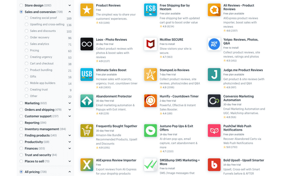The height and width of the screenshot is (176, 282).
Task: Expand the Store design category chevron
Action: [x=70, y=6]
